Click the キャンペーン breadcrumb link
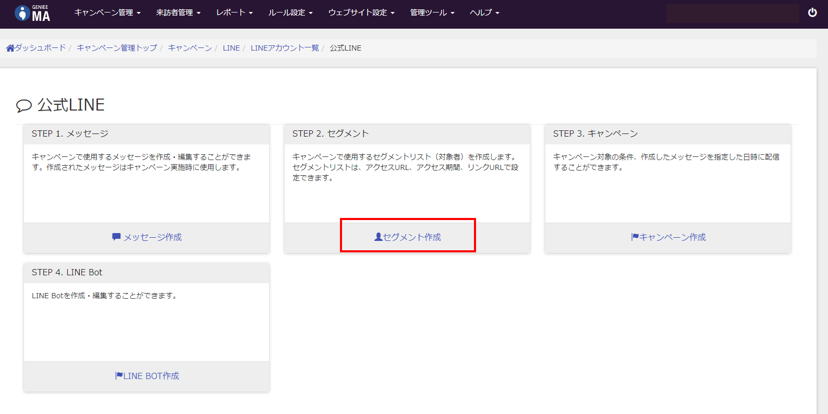Viewport: 828px width, 414px height. tap(190, 48)
